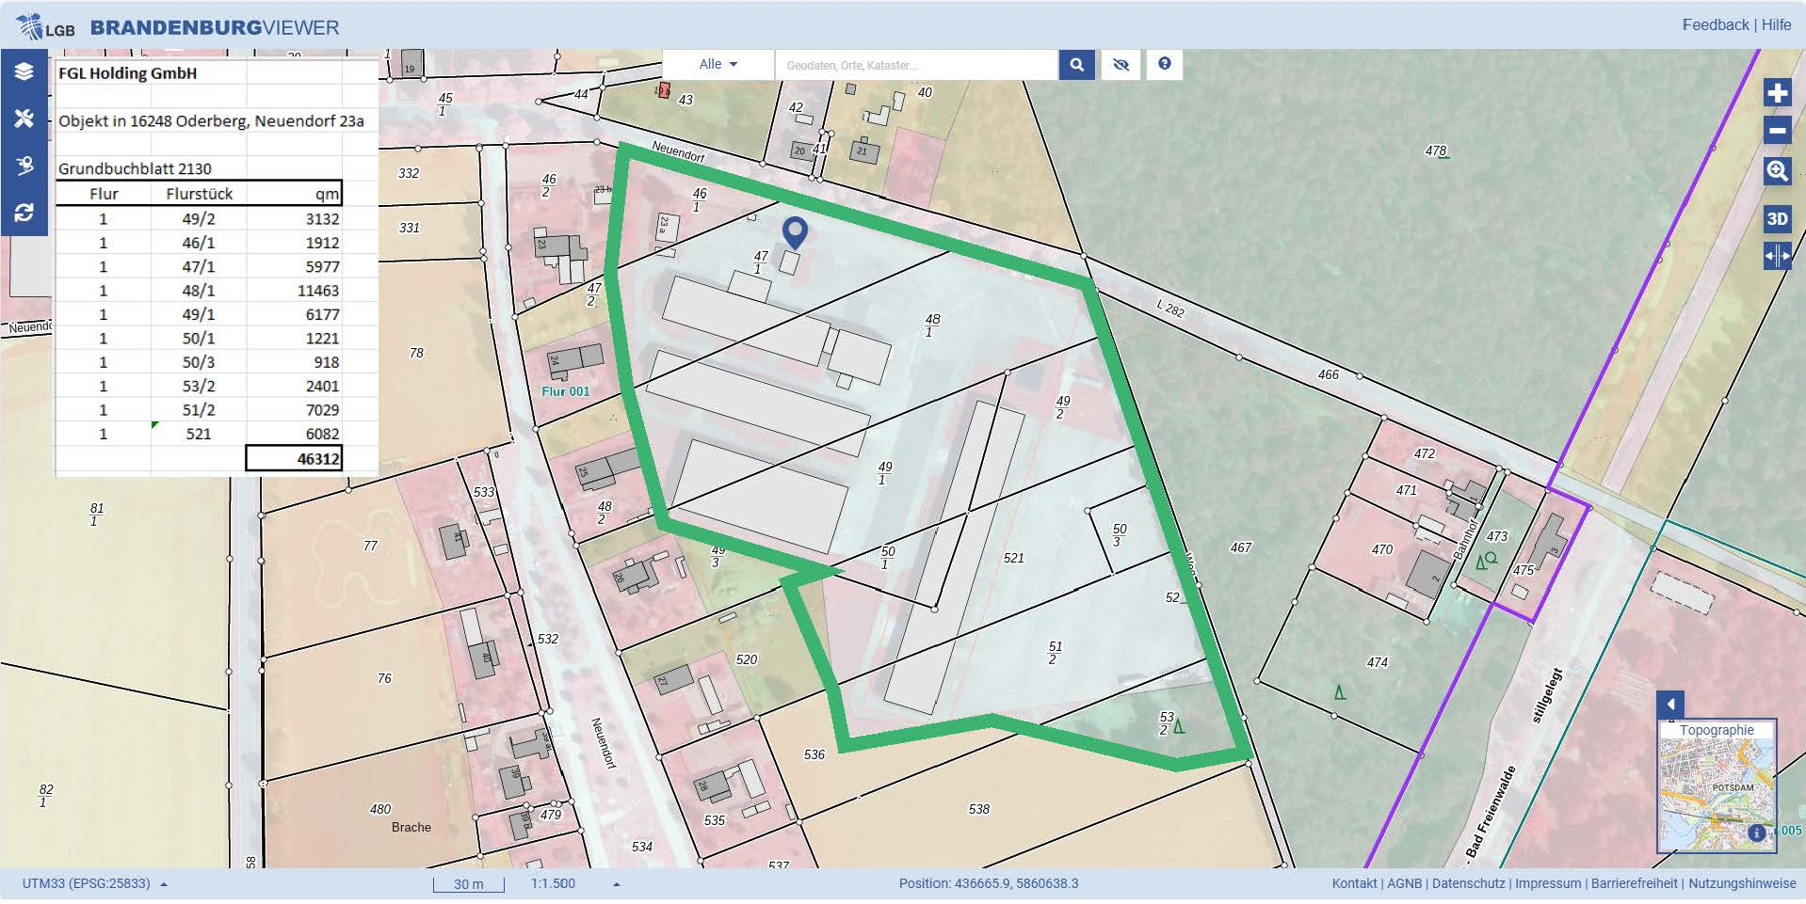Click parcel 478 on the map
1806x904 pixels.
[1436, 151]
